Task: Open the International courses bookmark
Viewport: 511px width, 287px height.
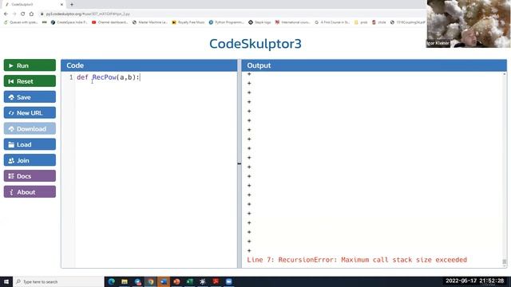Action: click(293, 22)
